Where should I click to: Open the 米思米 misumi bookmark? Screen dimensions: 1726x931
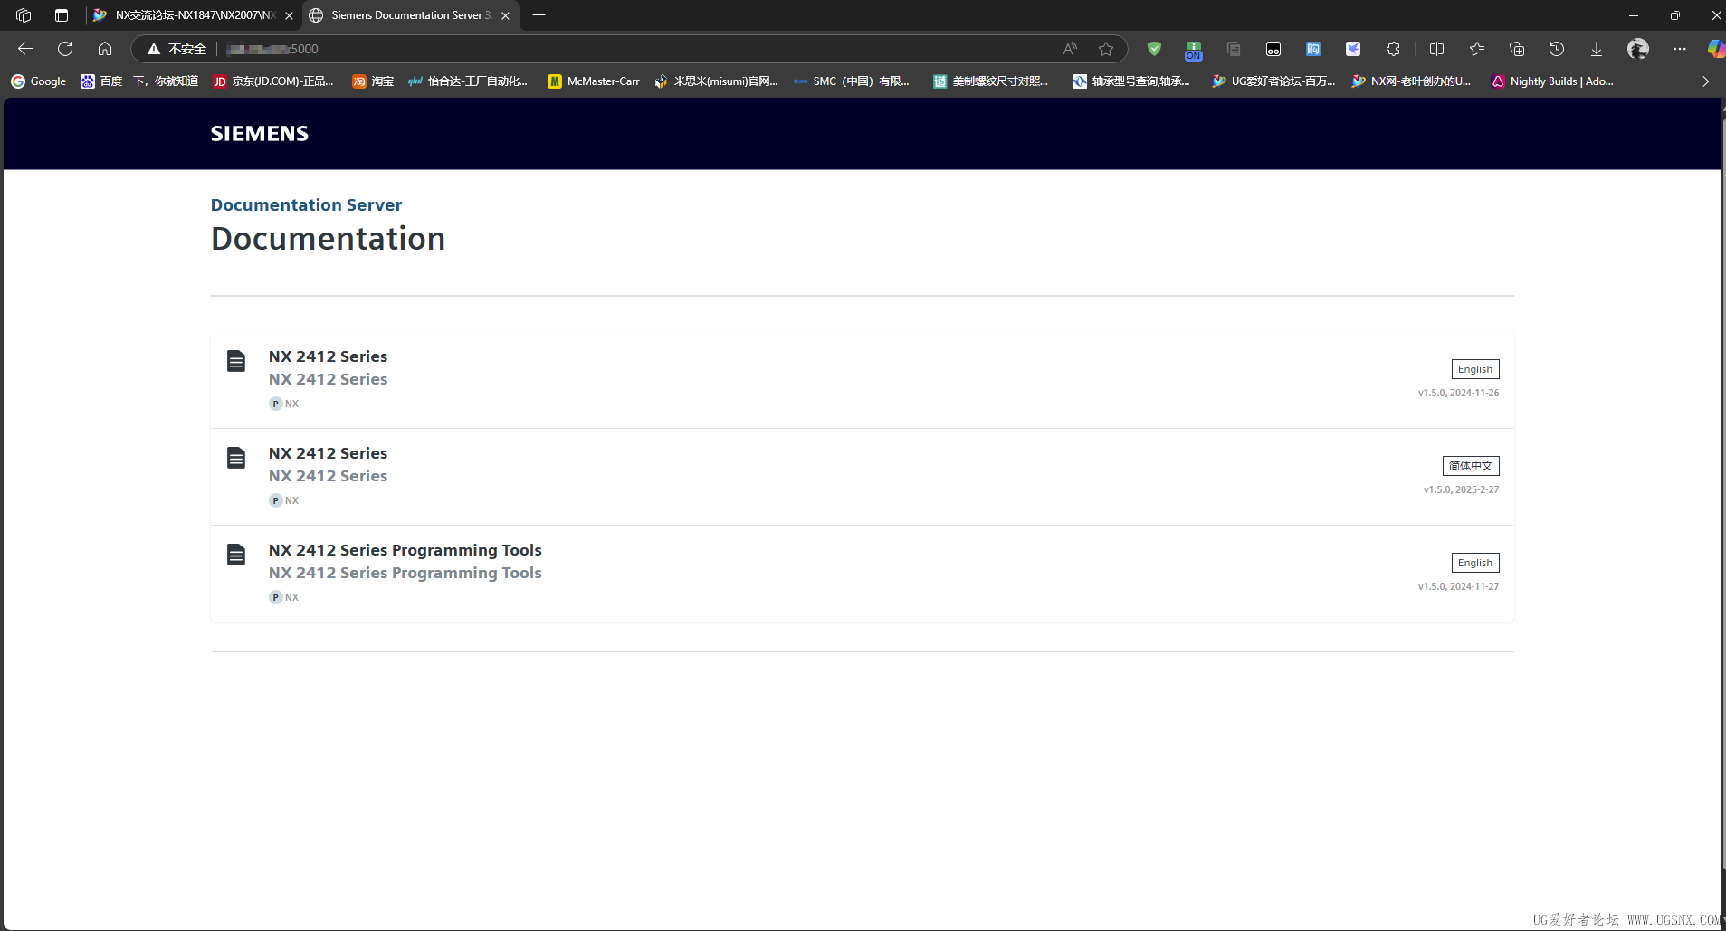(x=716, y=81)
